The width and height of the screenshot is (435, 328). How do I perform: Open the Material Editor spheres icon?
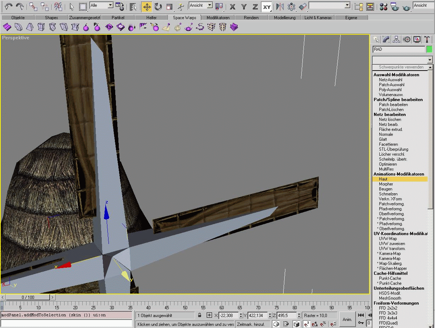[x=383, y=6]
